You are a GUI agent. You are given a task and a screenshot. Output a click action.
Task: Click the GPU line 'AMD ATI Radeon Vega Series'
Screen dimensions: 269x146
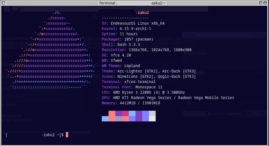(x=168, y=98)
